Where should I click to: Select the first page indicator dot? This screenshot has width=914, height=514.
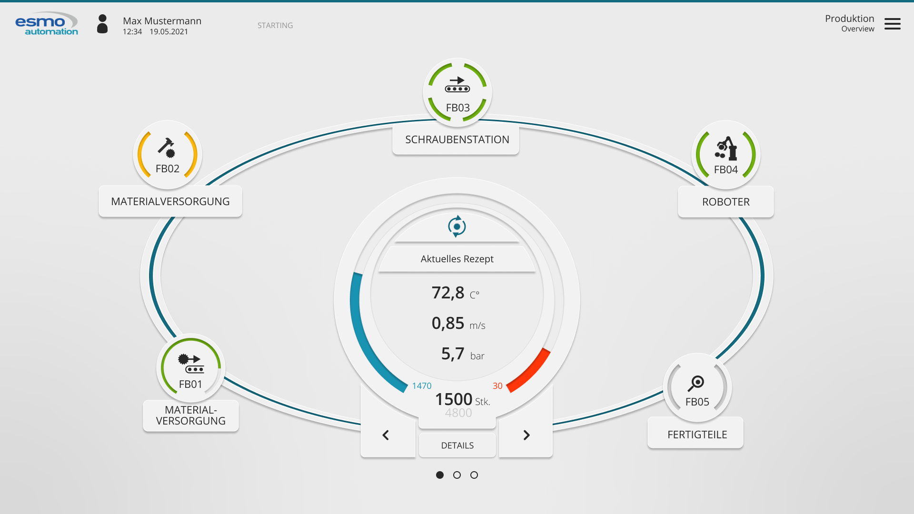coord(440,475)
